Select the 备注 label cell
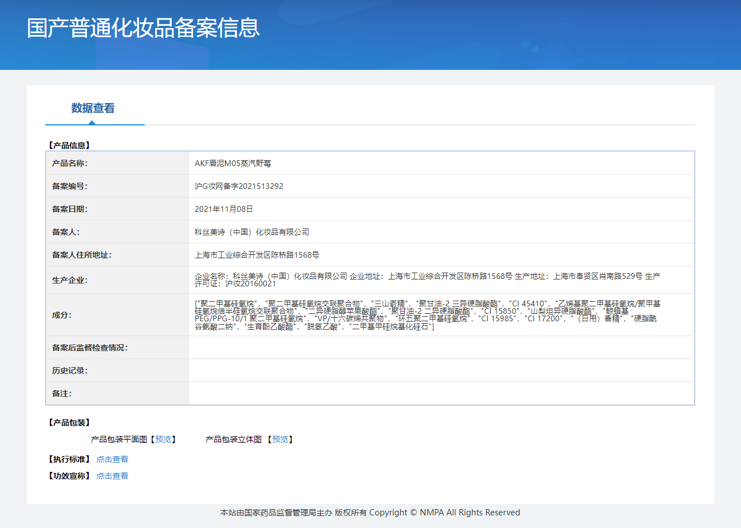Viewport: 741px width, 528px height. coord(117,393)
